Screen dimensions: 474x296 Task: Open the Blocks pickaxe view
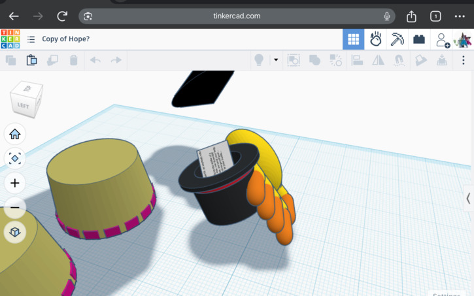coord(398,39)
